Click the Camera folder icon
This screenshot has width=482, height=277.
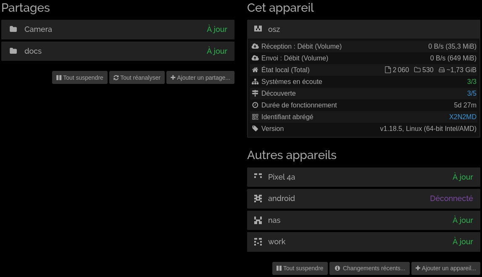pos(13,29)
